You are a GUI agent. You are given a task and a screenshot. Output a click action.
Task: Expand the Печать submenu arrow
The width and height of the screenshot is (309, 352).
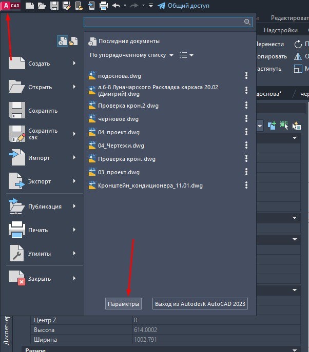(x=74, y=230)
